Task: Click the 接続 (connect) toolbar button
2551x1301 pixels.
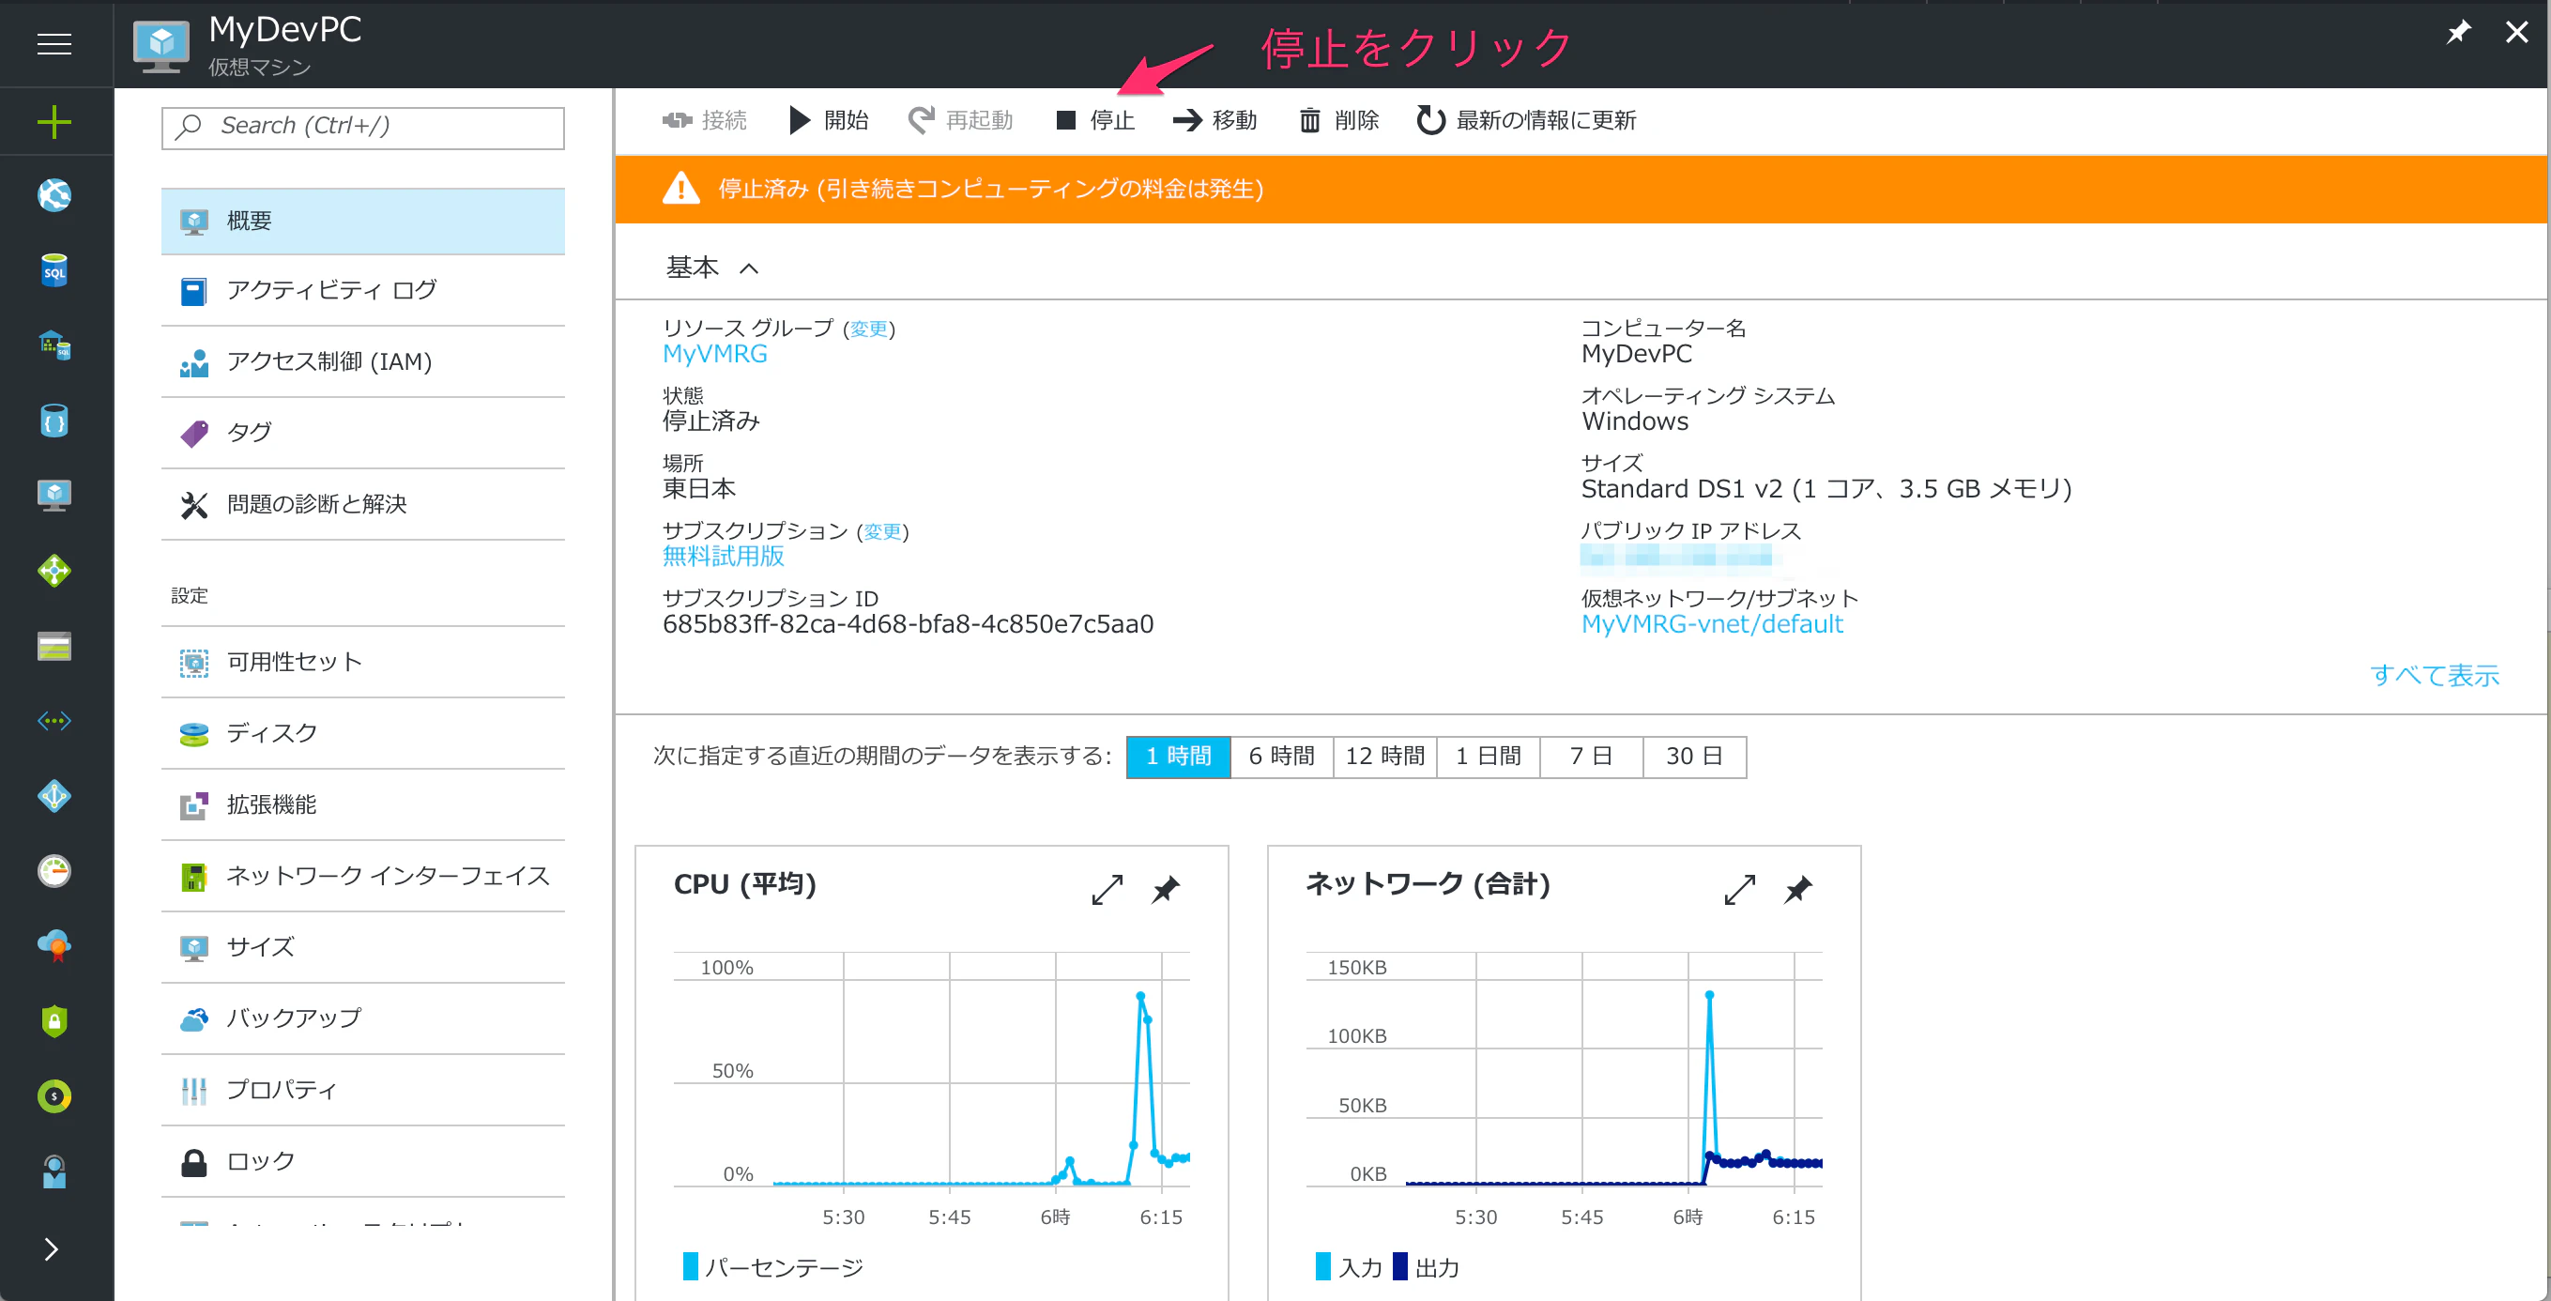Action: tap(705, 121)
